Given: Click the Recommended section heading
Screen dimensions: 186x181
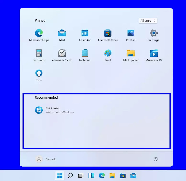Looking at the screenshot, I should 46,97.
